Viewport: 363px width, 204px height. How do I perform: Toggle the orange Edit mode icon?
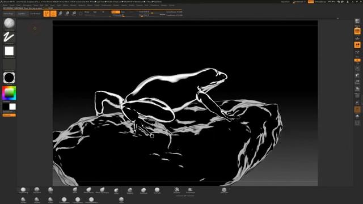[x=47, y=14]
